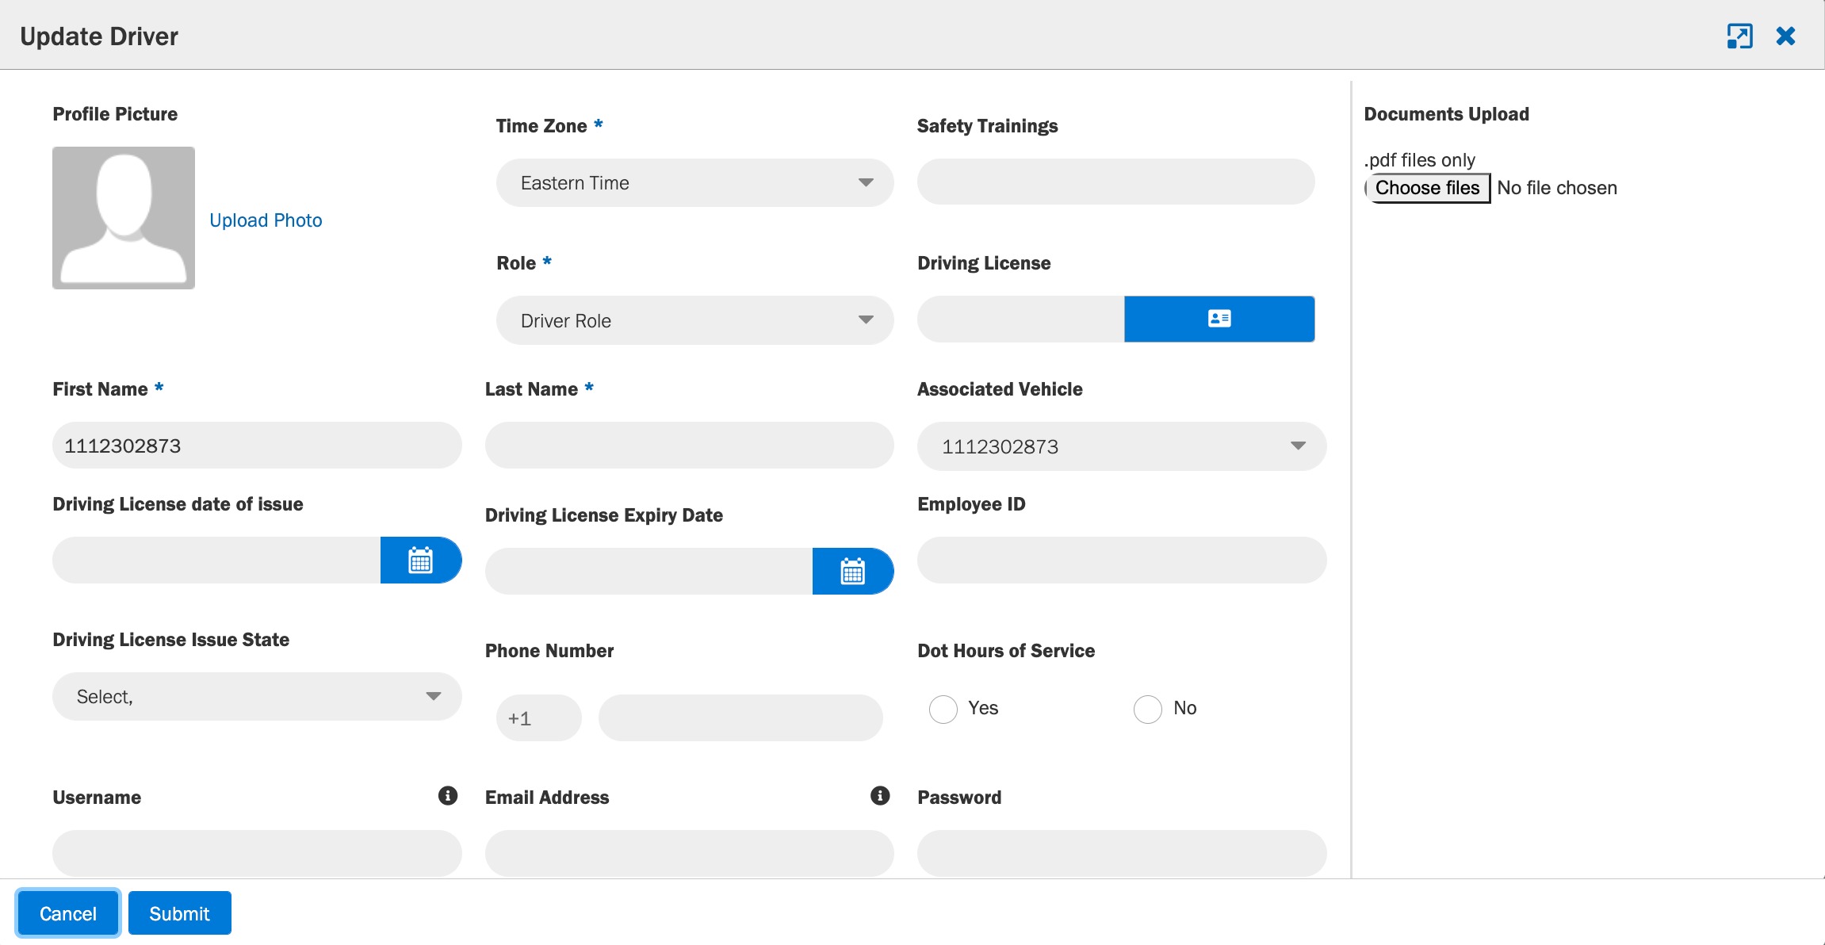Click the license expiry date field
Screen dimensions: 1825x945
(x=649, y=572)
